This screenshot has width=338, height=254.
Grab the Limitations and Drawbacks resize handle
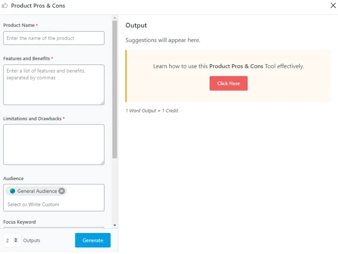102,163
